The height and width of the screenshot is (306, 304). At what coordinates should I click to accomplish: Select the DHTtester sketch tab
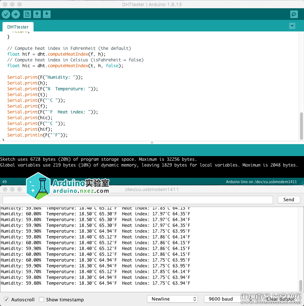click(18, 27)
